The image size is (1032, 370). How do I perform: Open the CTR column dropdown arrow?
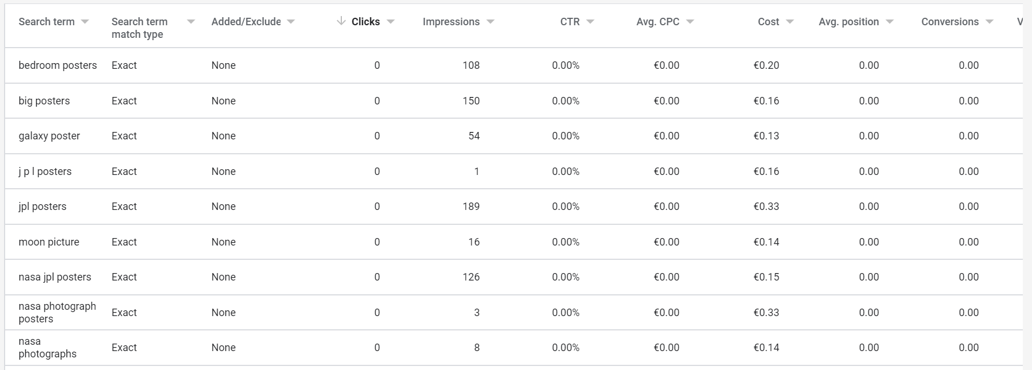[x=590, y=22]
